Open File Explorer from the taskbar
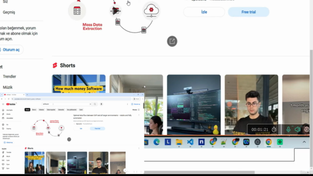 (179, 142)
